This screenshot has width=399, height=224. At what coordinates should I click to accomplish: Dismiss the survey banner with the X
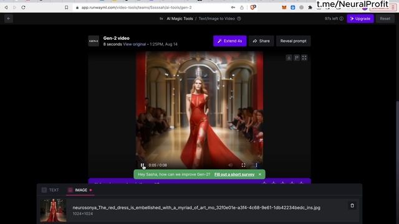260,174
